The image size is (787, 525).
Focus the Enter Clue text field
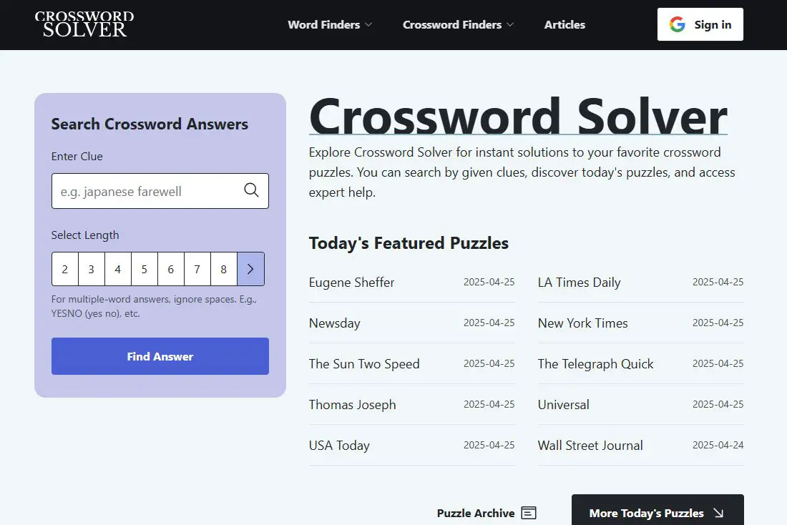[147, 191]
